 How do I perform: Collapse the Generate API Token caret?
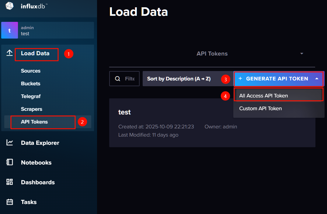point(317,79)
